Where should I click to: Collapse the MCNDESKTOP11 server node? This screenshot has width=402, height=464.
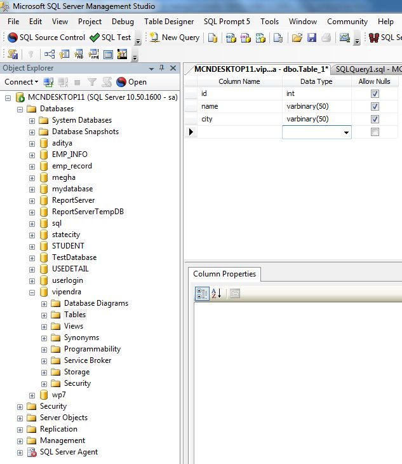click(x=8, y=98)
